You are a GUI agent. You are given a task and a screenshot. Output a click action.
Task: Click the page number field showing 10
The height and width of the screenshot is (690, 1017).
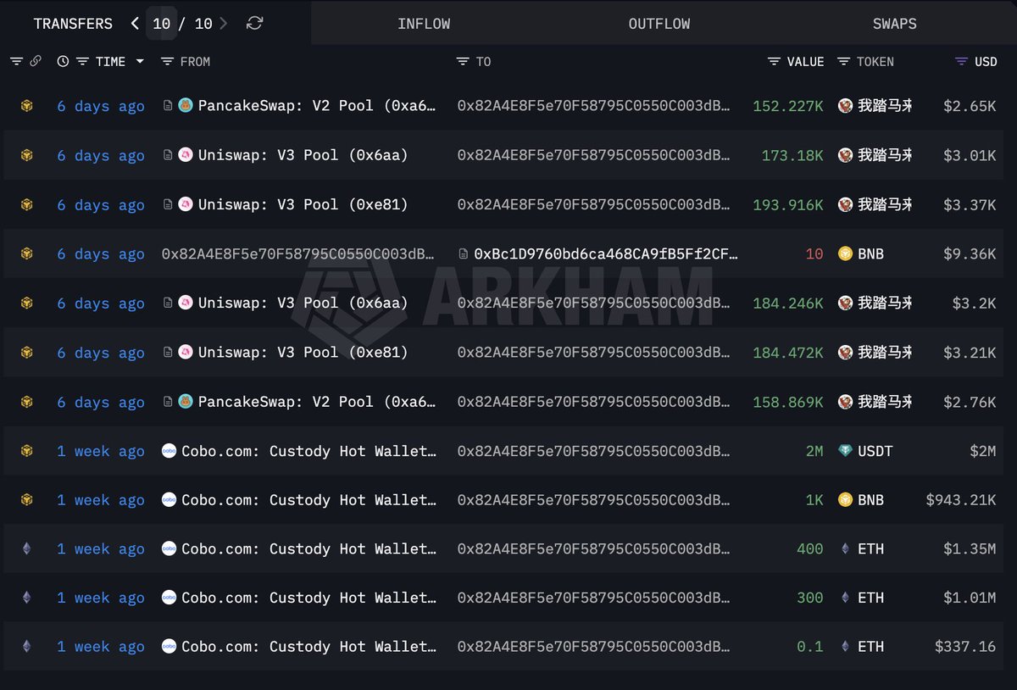click(x=162, y=24)
